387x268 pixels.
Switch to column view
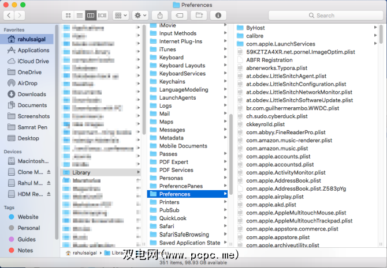[91, 16]
